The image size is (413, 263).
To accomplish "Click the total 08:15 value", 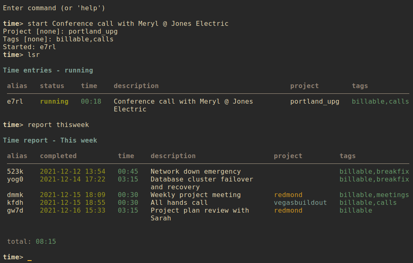I will (46, 242).
